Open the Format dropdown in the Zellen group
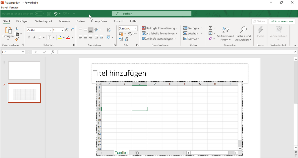298x158 pixels. click(x=192, y=39)
